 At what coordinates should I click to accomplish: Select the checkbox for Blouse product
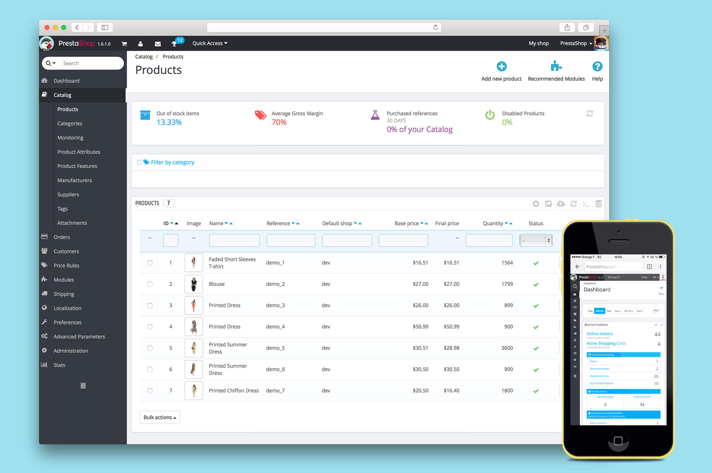coord(150,284)
